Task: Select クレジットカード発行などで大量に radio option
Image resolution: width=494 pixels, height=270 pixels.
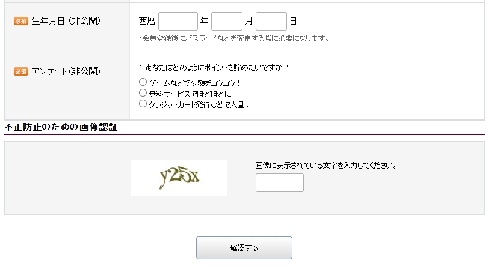Action: pyautogui.click(x=143, y=103)
